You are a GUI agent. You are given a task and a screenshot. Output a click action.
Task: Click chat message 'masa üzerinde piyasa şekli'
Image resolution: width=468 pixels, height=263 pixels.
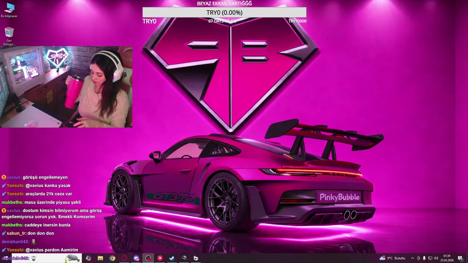[53, 202]
